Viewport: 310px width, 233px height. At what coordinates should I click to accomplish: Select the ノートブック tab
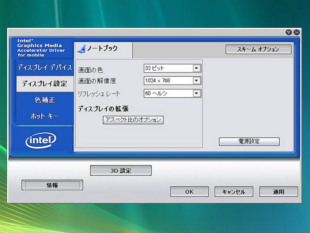pos(104,50)
